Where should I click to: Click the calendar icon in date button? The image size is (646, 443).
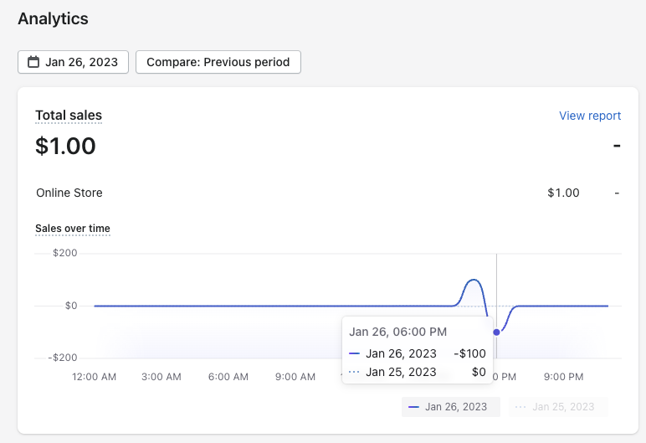click(33, 62)
